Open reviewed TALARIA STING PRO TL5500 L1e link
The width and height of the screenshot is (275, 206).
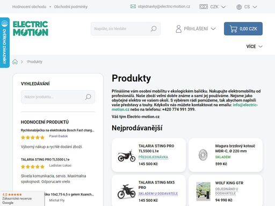(x=45, y=159)
